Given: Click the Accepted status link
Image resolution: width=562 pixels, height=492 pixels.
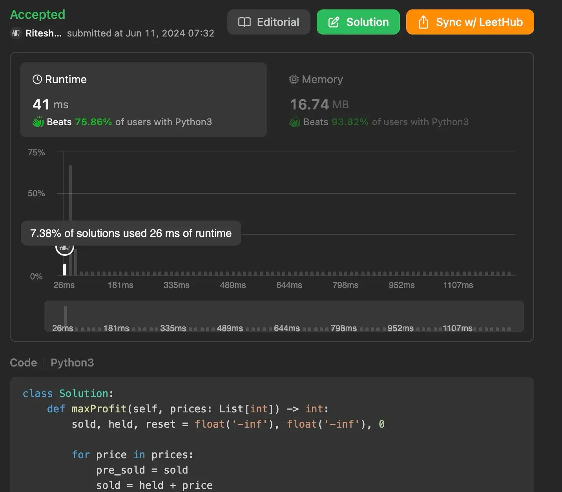Looking at the screenshot, I should click(37, 15).
